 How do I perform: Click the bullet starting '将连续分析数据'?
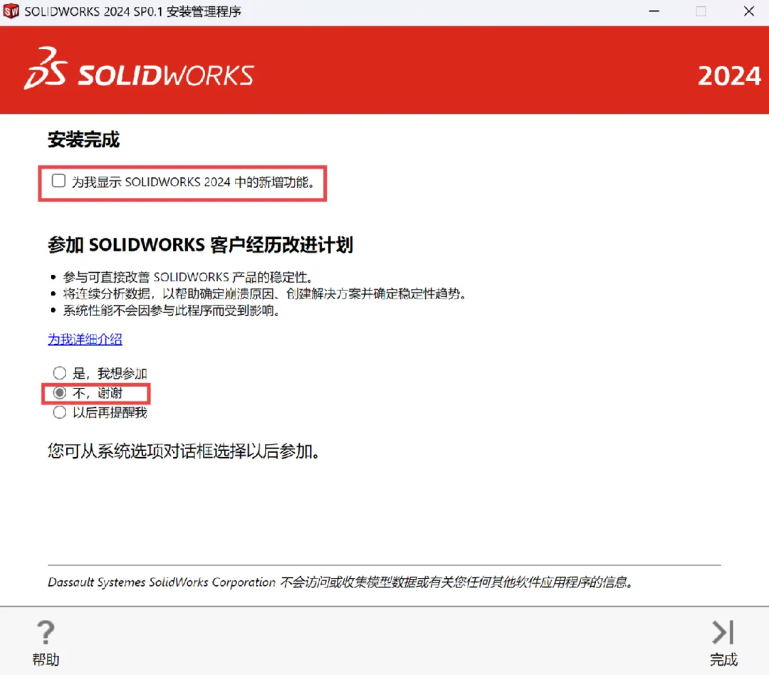[264, 294]
